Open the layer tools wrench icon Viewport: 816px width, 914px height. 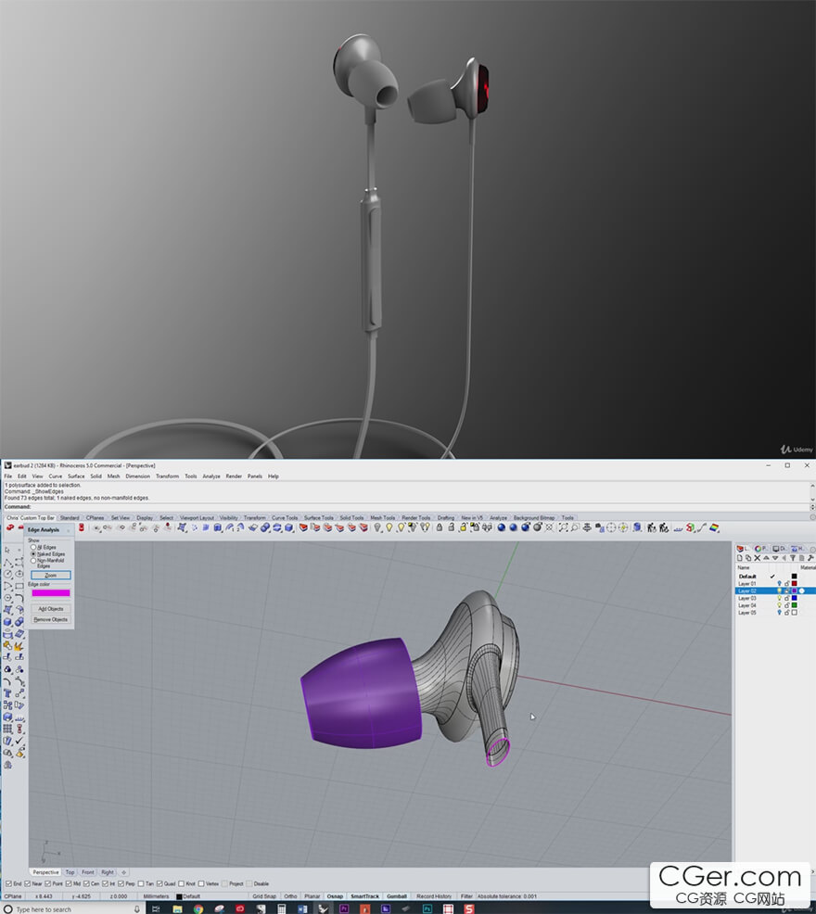point(810,558)
